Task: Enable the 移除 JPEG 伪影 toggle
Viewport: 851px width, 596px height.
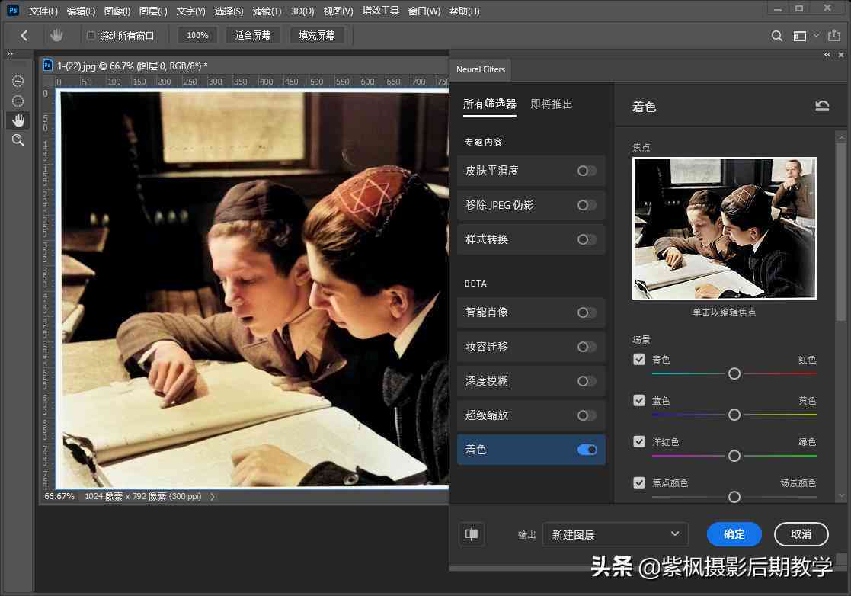Action: coord(587,205)
